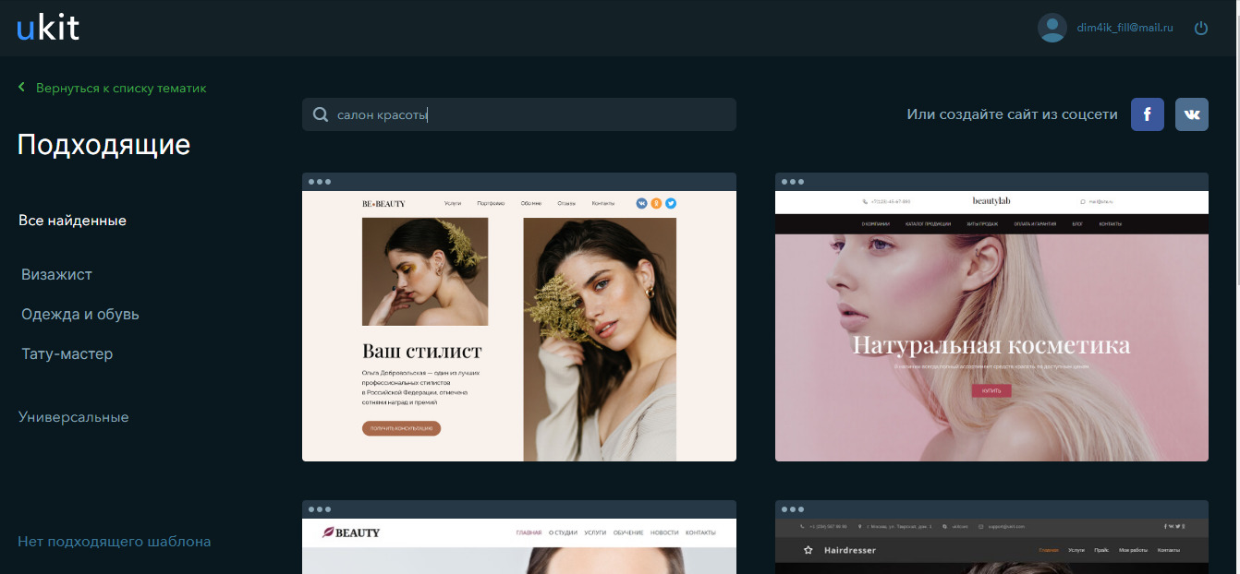Image resolution: width=1240 pixels, height=574 pixels.
Task: Select the Универсальные category
Action: (x=73, y=417)
